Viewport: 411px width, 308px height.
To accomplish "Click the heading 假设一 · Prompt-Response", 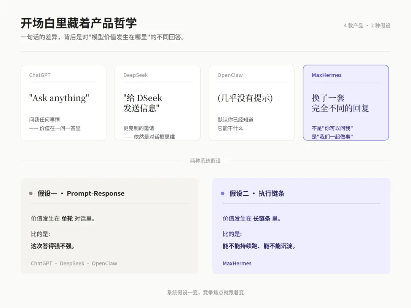I will pyautogui.click(x=81, y=194).
